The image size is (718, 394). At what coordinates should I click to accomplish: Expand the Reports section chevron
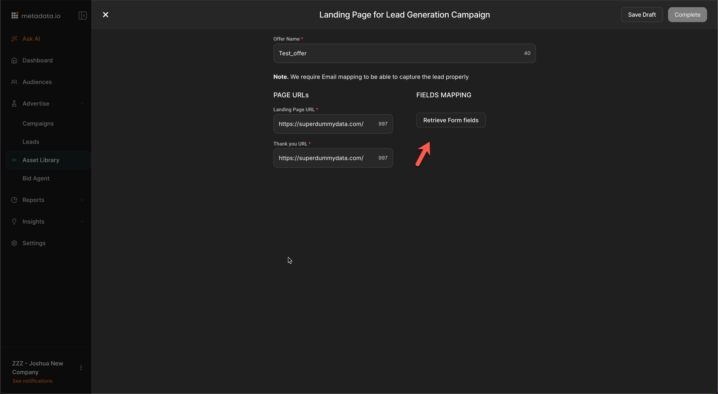click(x=82, y=200)
